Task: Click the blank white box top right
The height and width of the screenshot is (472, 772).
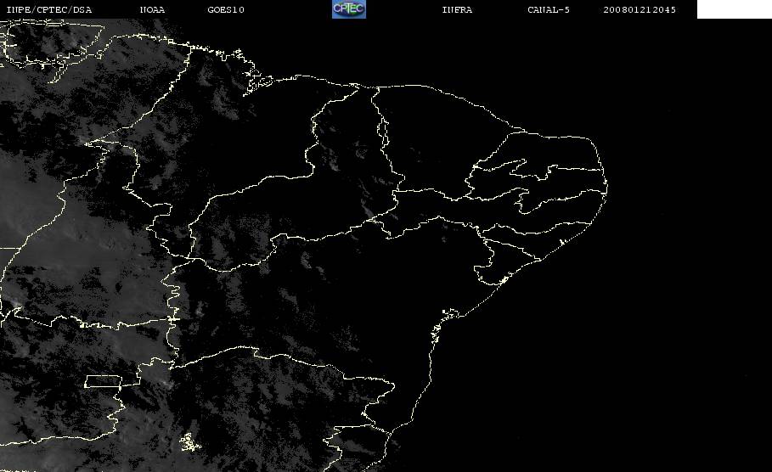Action: click(x=734, y=8)
